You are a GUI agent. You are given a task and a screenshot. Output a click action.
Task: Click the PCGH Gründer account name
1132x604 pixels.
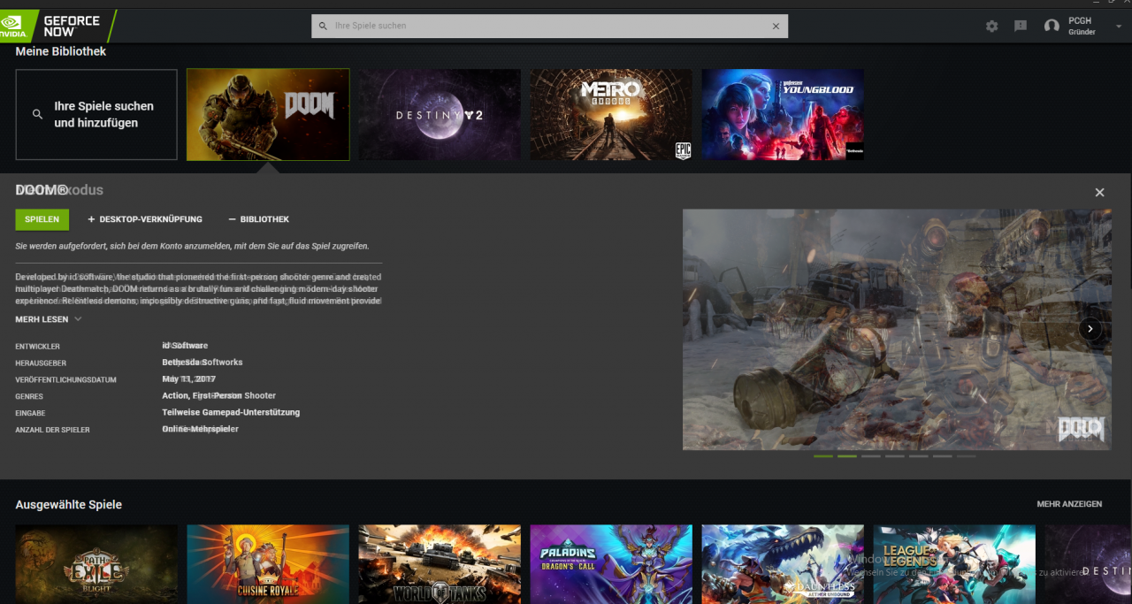coord(1082,26)
